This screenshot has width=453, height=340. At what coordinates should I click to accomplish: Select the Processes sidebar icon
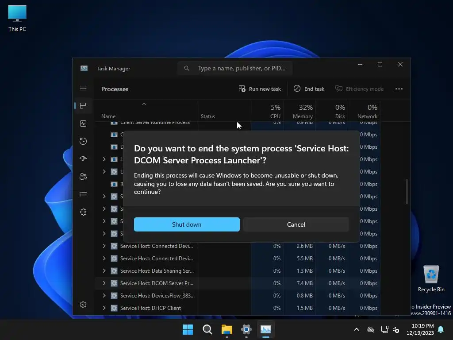pyautogui.click(x=83, y=106)
